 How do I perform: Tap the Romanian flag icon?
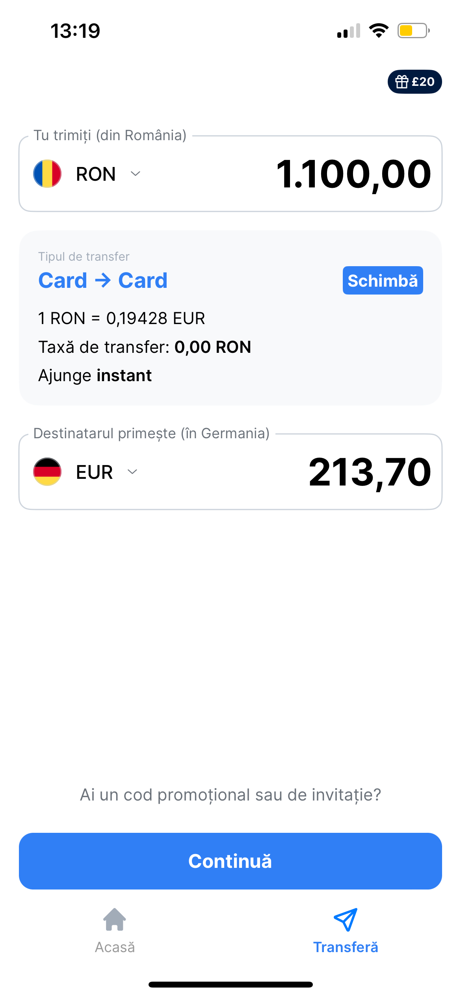(47, 174)
